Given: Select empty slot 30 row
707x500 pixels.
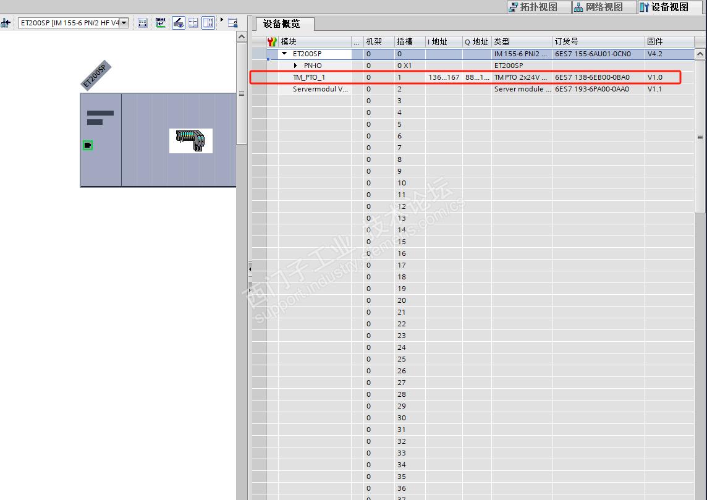Looking at the screenshot, I should 473,418.
